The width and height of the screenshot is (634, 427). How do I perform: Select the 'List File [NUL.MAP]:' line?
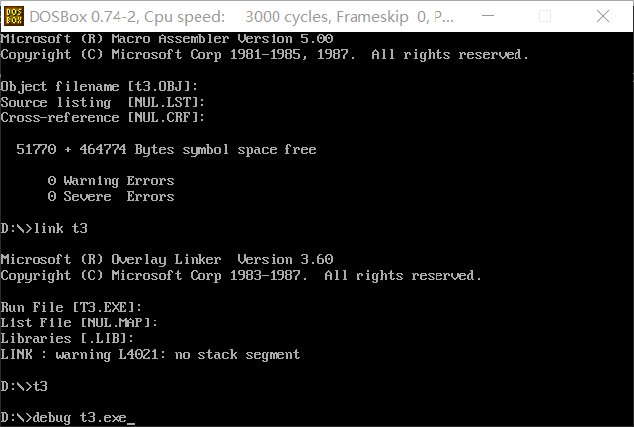point(79,322)
